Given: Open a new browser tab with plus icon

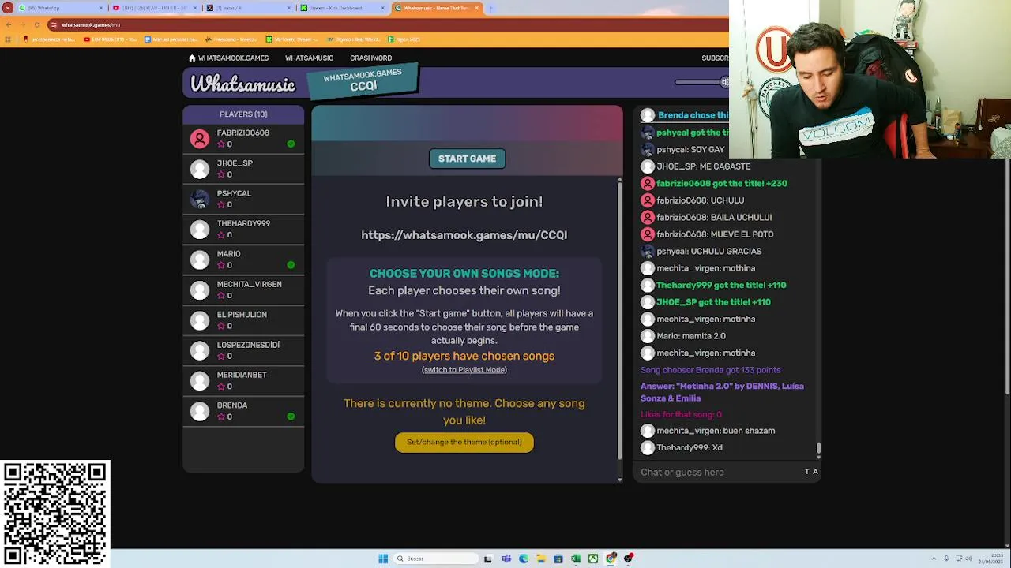Looking at the screenshot, I should click(x=490, y=8).
